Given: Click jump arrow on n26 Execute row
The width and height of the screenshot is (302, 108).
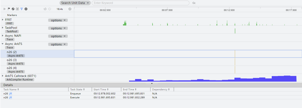Looking at the screenshot, I should 10,97.
